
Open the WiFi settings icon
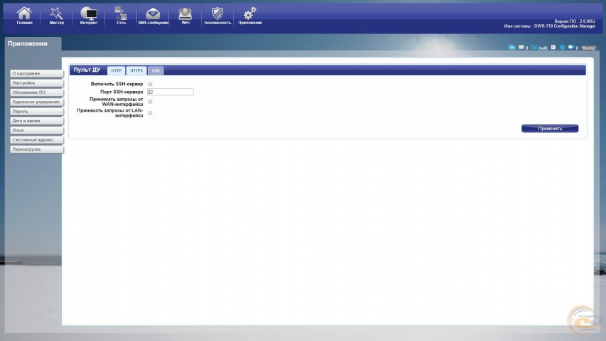pos(185,16)
